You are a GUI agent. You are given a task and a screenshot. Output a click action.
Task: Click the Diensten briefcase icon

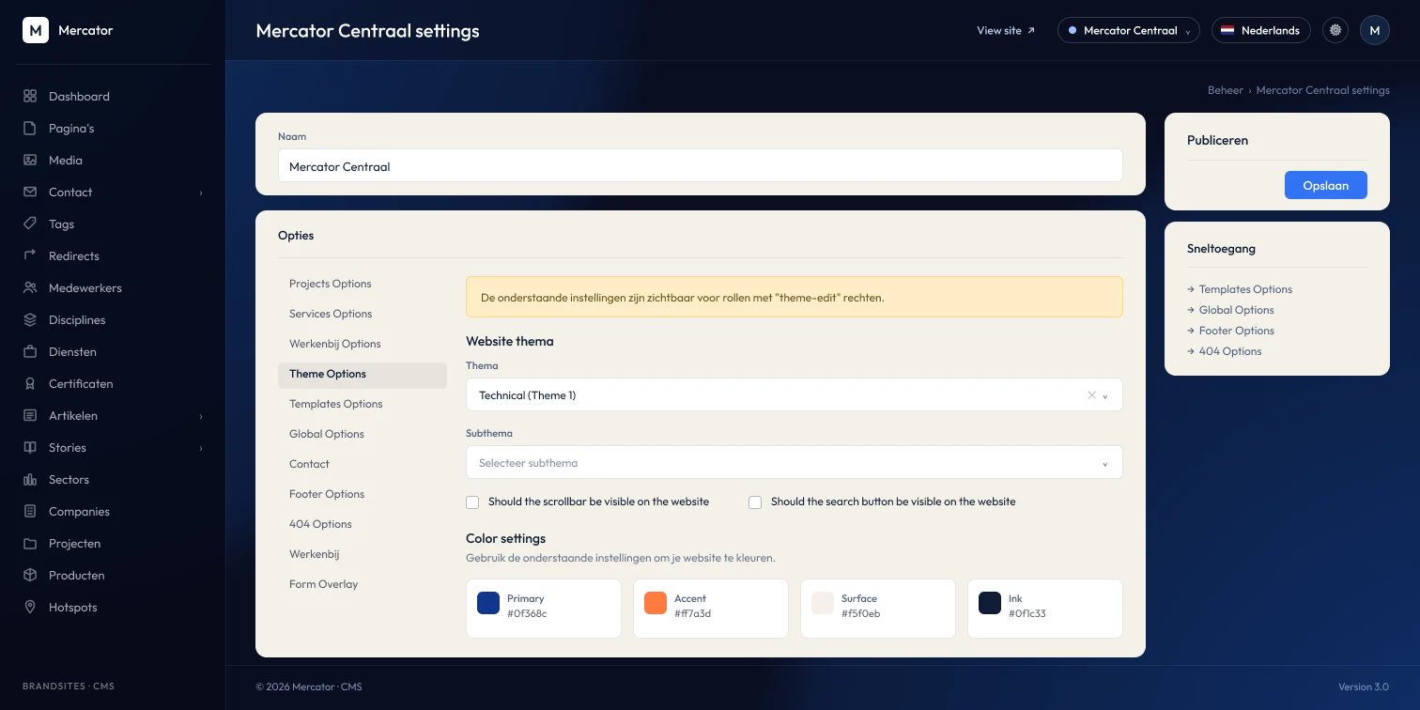(x=30, y=351)
